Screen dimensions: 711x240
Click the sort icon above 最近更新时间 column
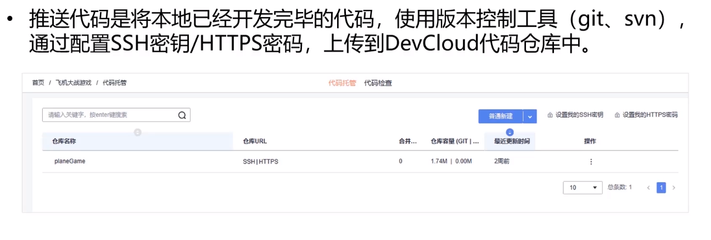point(510,132)
